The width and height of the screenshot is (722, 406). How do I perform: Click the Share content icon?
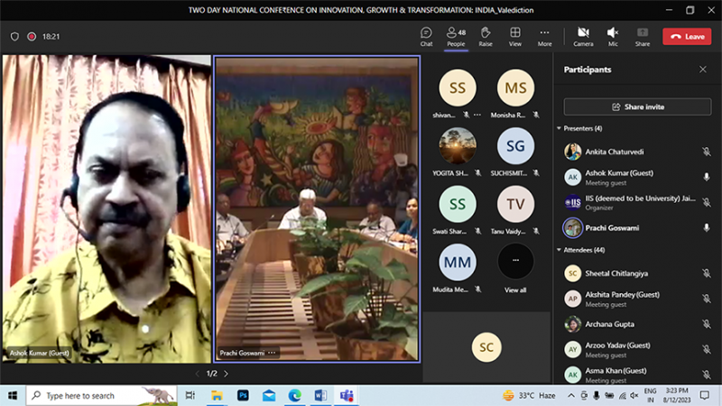(642, 36)
